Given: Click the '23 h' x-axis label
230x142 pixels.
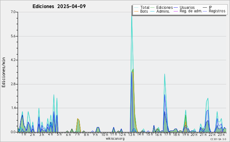Looking at the screenshot, I should tap(221, 134).
